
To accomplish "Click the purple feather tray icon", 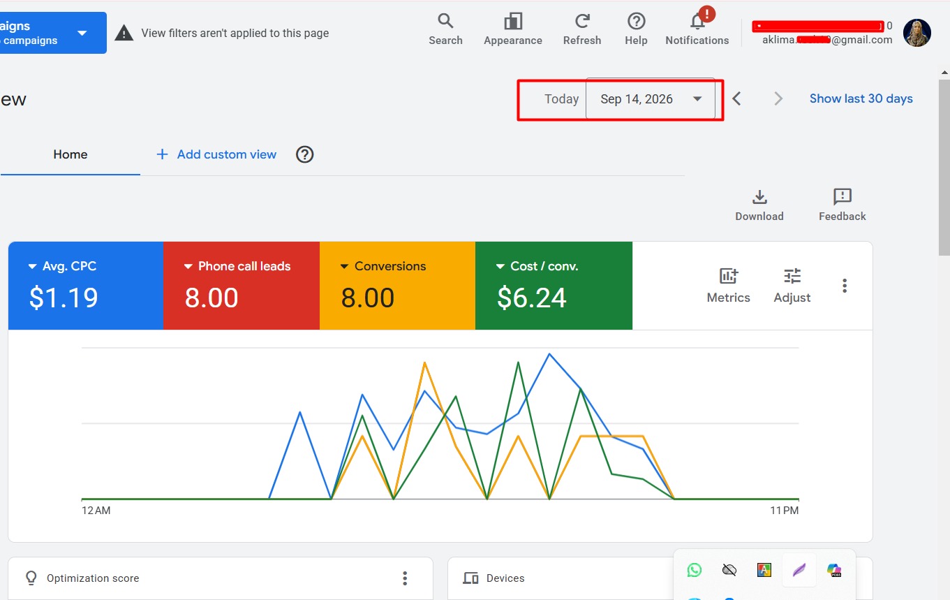I will tap(799, 570).
